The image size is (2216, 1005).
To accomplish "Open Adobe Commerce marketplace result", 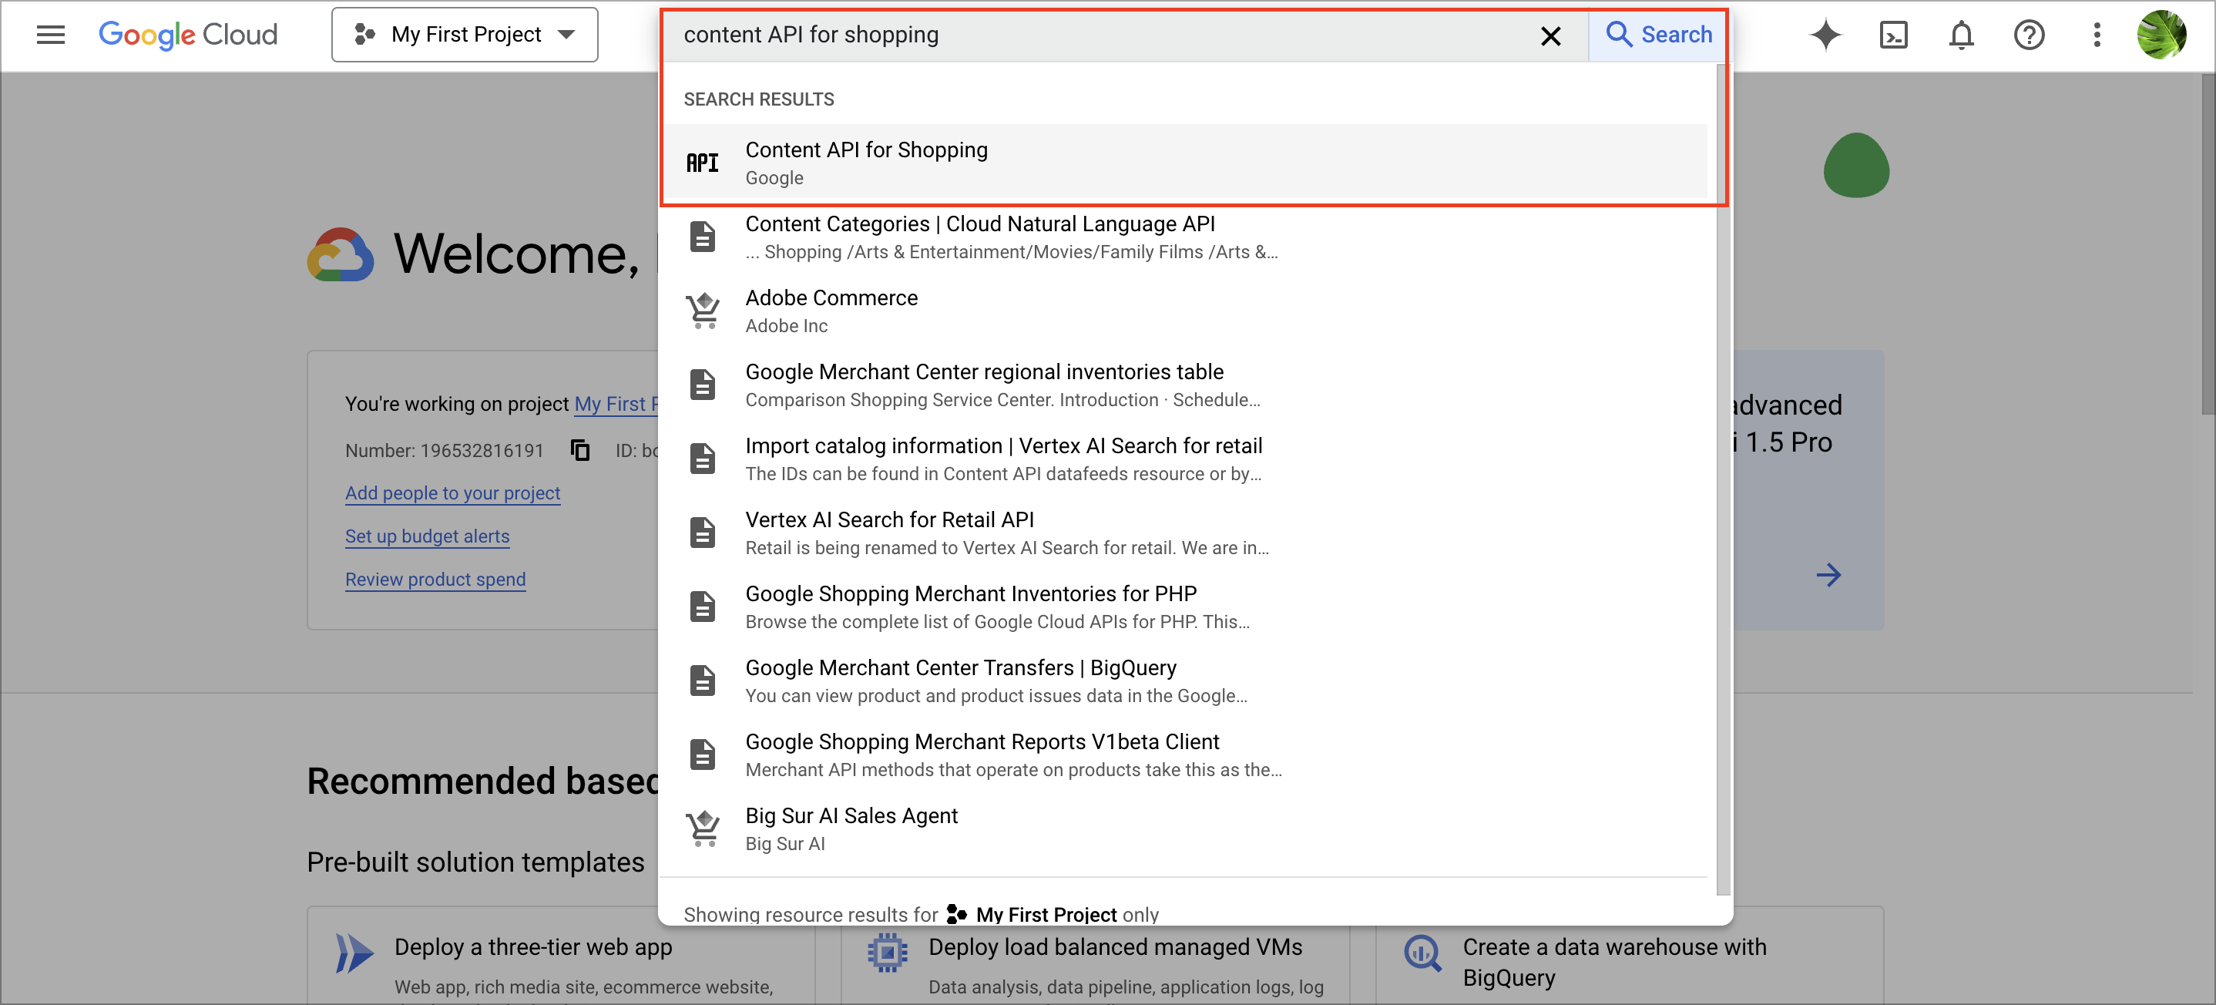I will coord(1185,311).
